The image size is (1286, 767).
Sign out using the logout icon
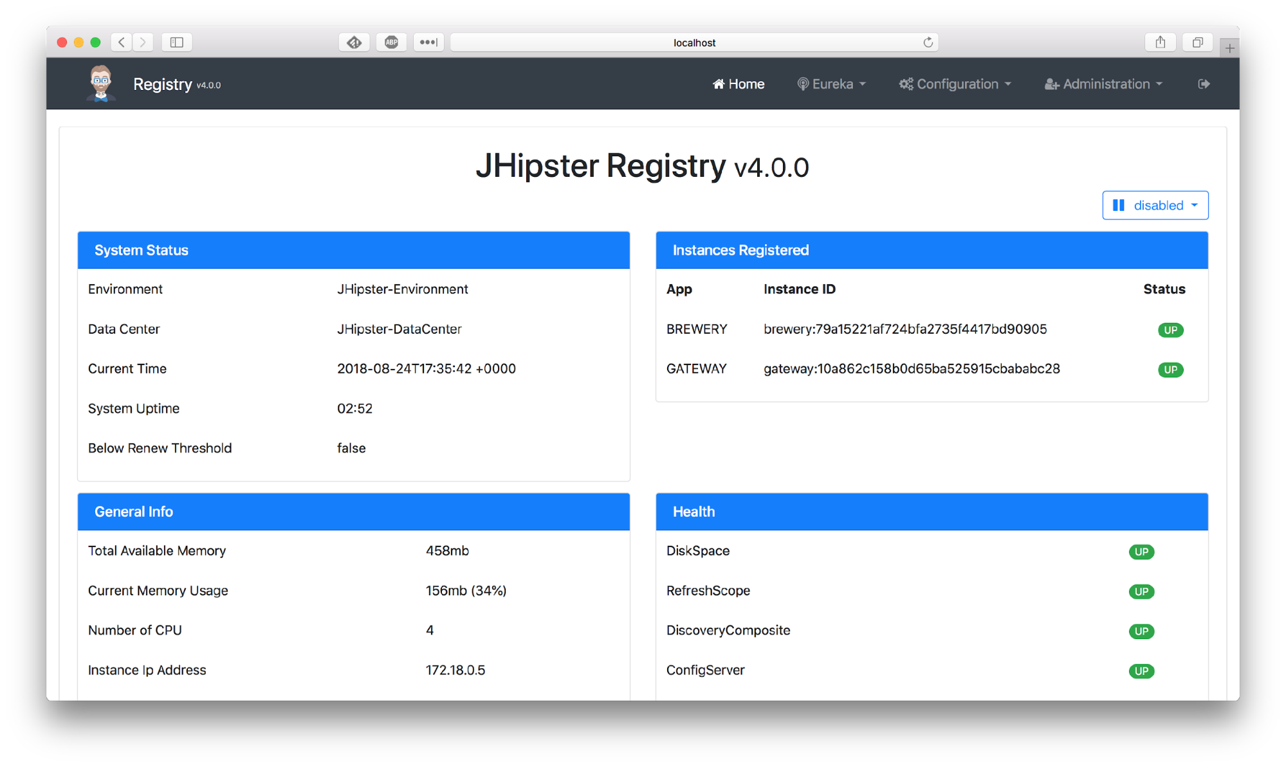point(1203,84)
